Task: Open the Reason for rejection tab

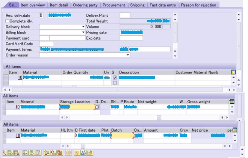Action: [199, 5]
